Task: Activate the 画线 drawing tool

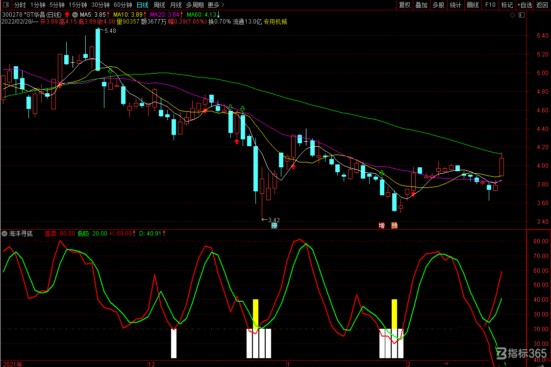Action: 473,5
